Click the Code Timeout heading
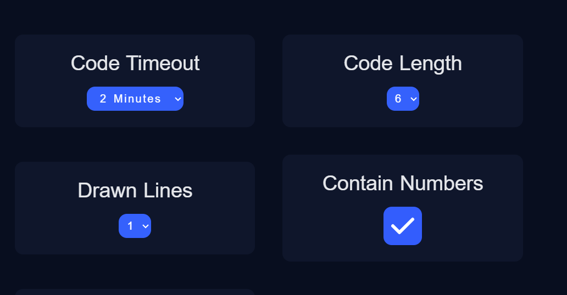Screen dimensions: 567x295 click(135, 64)
